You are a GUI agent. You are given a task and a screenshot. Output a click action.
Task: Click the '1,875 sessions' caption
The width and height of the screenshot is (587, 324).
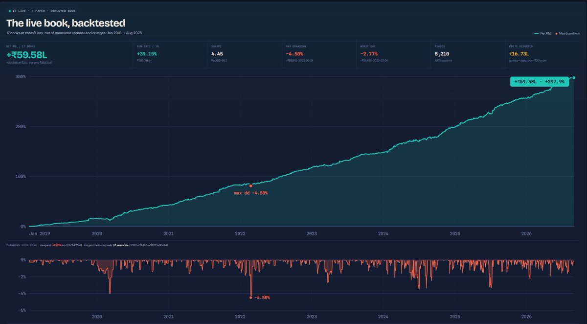pyautogui.click(x=444, y=61)
